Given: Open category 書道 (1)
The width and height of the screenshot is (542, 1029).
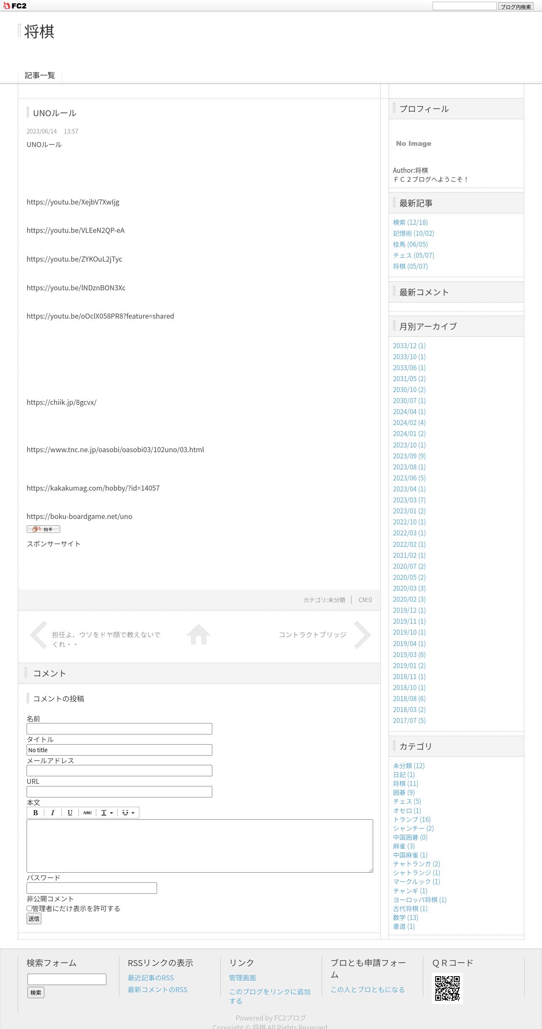Looking at the screenshot, I should [404, 926].
